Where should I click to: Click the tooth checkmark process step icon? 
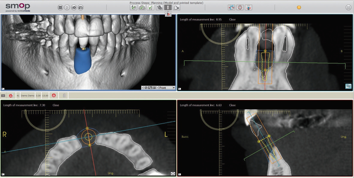[x=150, y=7]
